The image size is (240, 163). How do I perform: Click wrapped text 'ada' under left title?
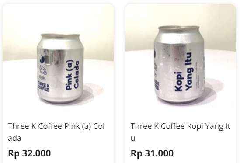[14, 138]
